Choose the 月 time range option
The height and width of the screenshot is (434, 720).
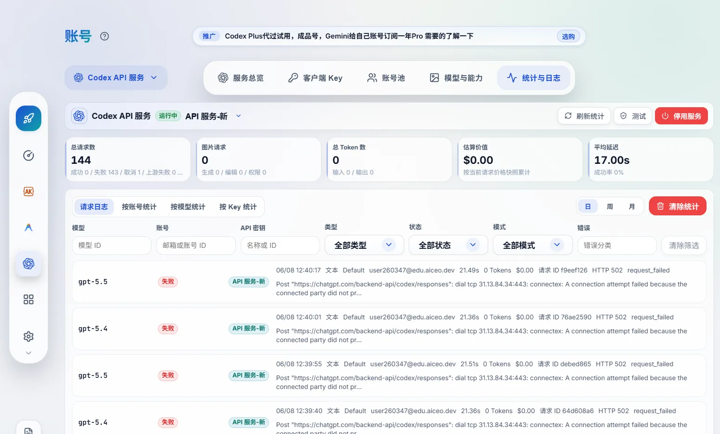632,207
